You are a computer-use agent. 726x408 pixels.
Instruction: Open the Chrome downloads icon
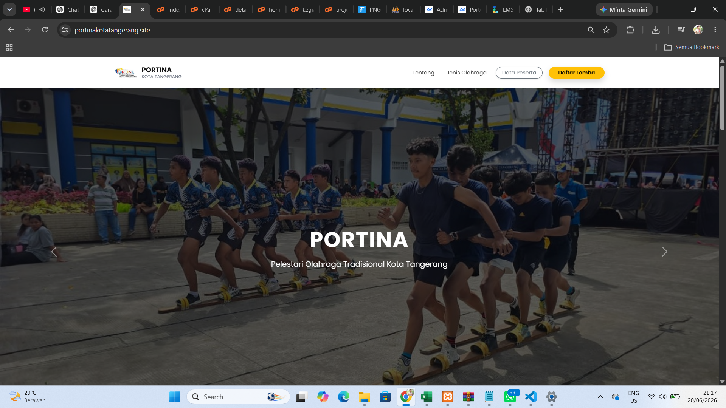pos(656,30)
